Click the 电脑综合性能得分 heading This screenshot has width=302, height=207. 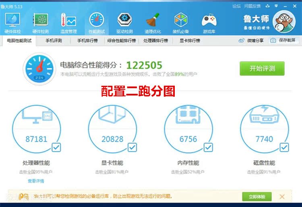[91, 65]
